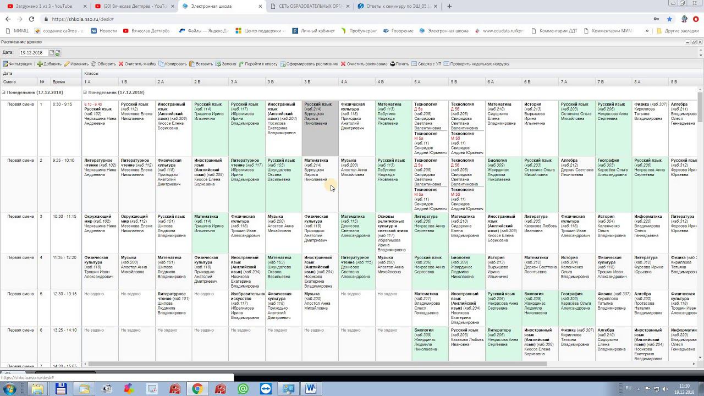
Task: Click Перейти к классу
Action: point(258,64)
